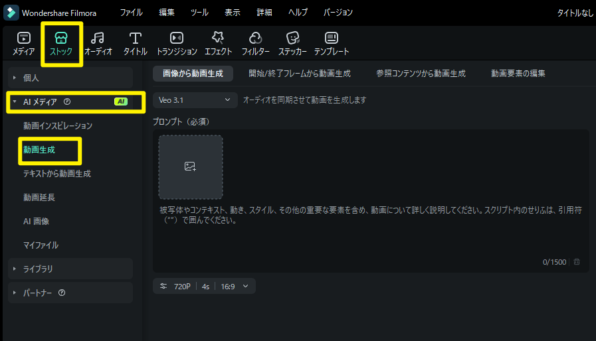Open the 詳細 menu
The image size is (596, 341).
point(264,13)
